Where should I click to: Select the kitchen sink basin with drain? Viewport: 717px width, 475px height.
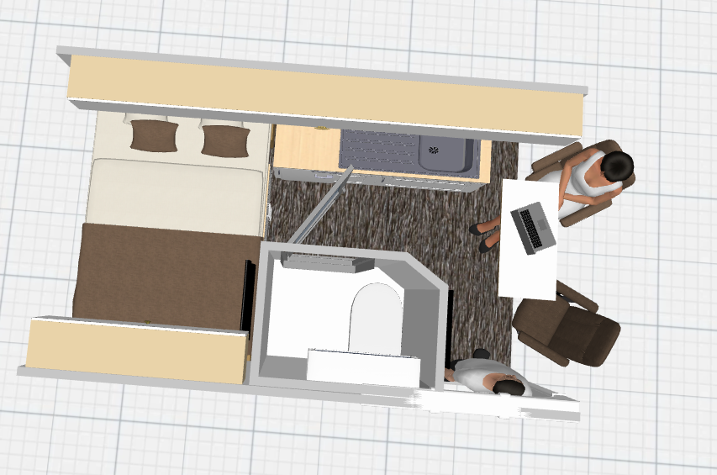(x=445, y=153)
